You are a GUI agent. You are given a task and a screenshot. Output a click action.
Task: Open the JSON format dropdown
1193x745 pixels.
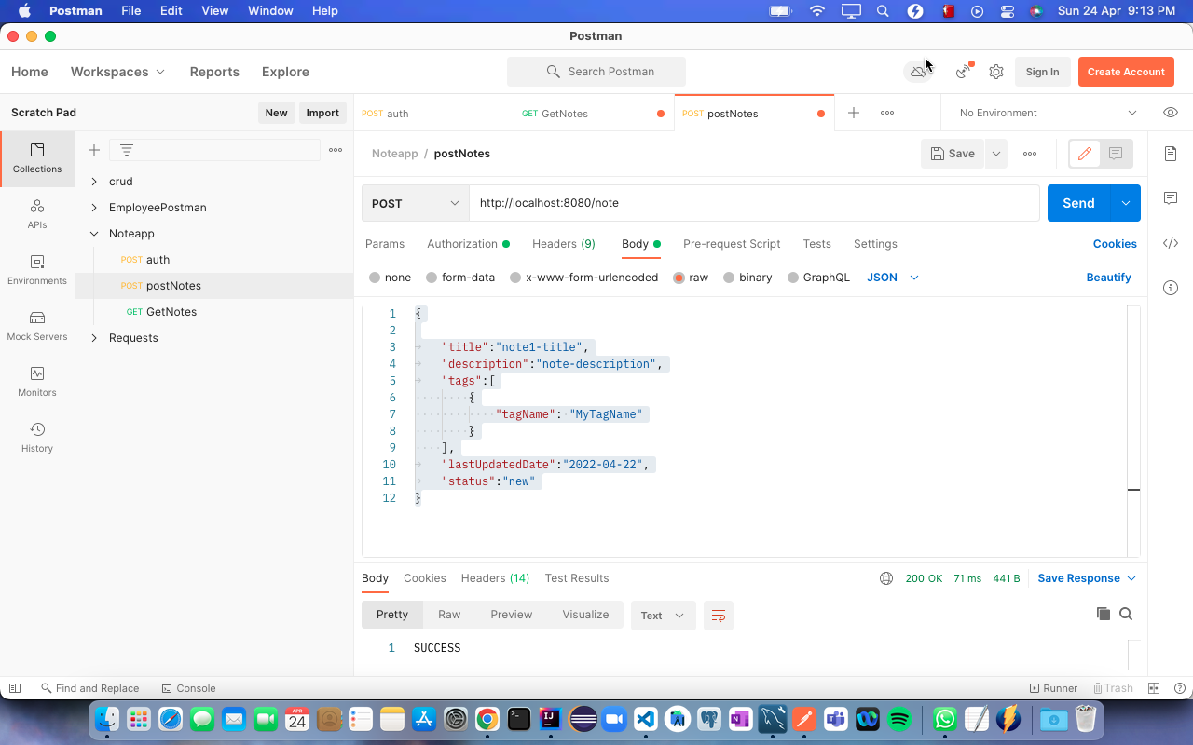coord(893,278)
